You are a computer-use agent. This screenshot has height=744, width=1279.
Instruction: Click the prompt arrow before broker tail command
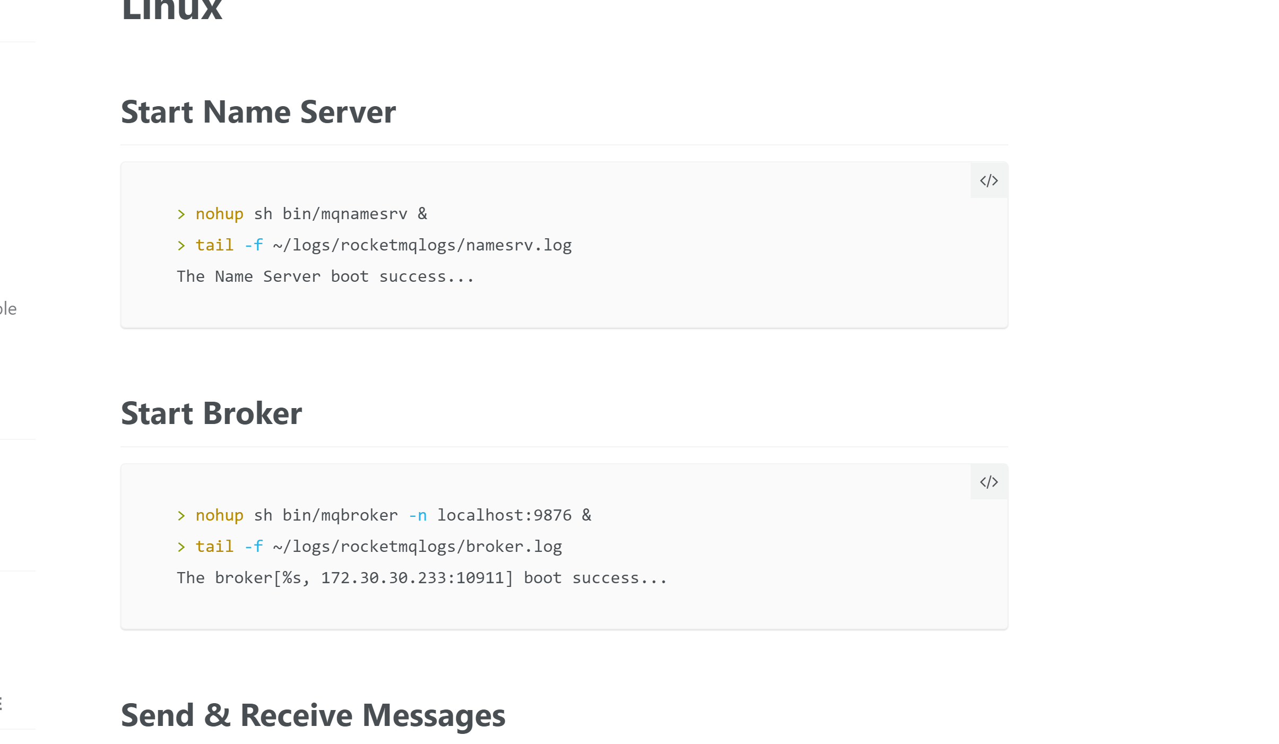coord(181,547)
